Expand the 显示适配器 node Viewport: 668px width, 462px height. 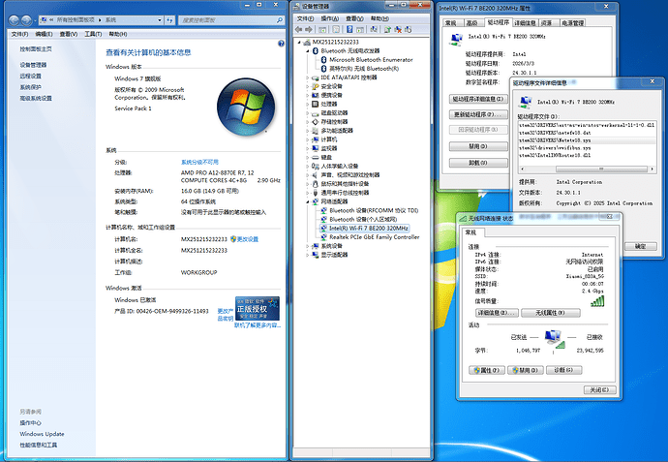click(x=308, y=255)
